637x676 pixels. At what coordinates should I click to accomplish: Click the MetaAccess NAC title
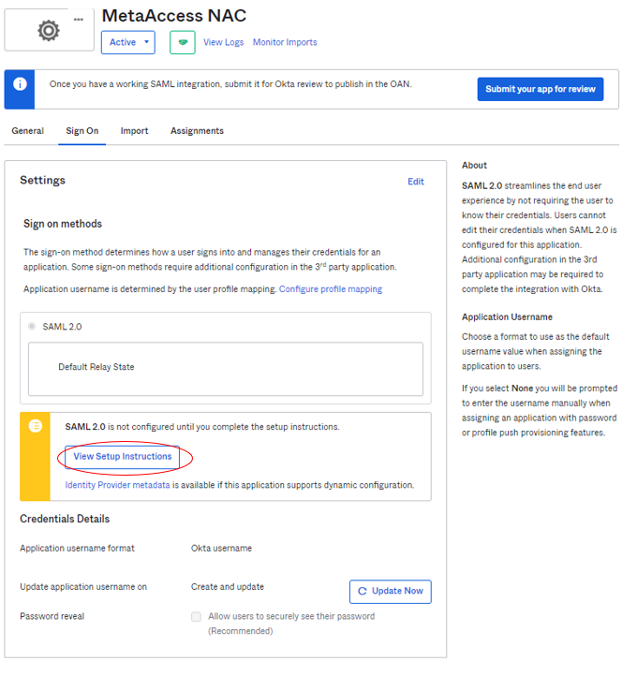click(174, 16)
